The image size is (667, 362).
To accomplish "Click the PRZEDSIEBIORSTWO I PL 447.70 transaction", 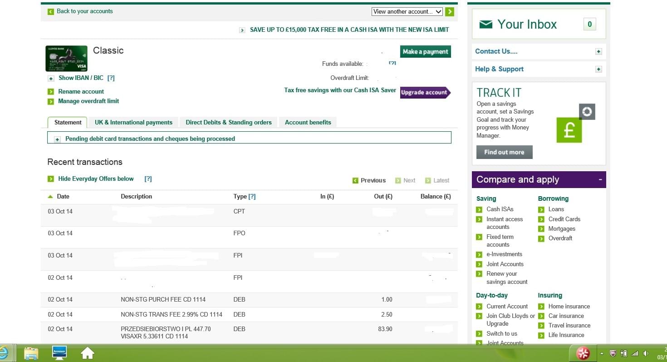I will tap(166, 332).
